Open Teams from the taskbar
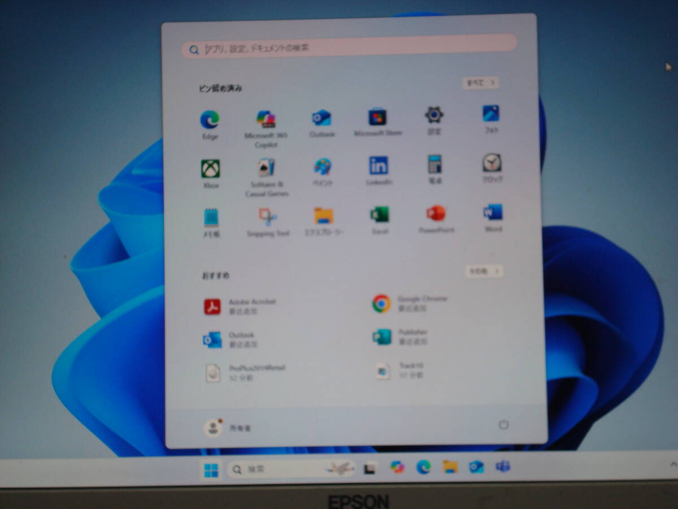The height and width of the screenshot is (509, 678). (x=503, y=466)
